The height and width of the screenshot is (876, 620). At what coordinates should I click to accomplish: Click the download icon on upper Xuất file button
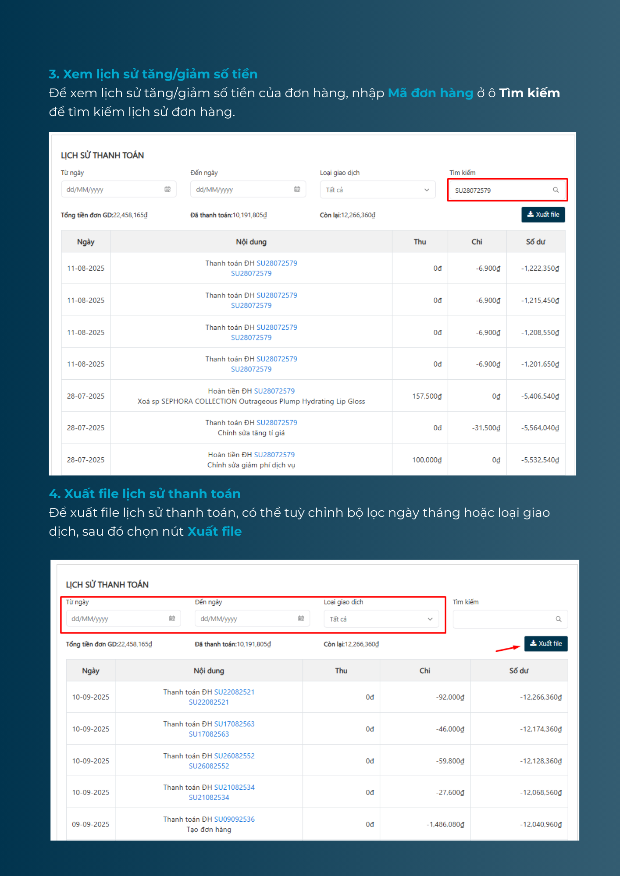click(x=531, y=214)
